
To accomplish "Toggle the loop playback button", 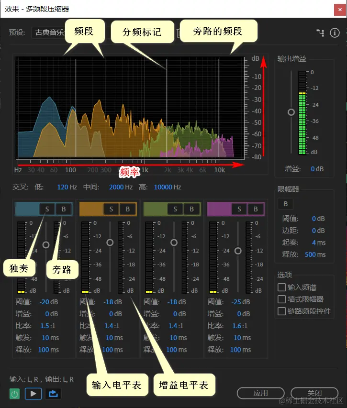I will pos(53,394).
